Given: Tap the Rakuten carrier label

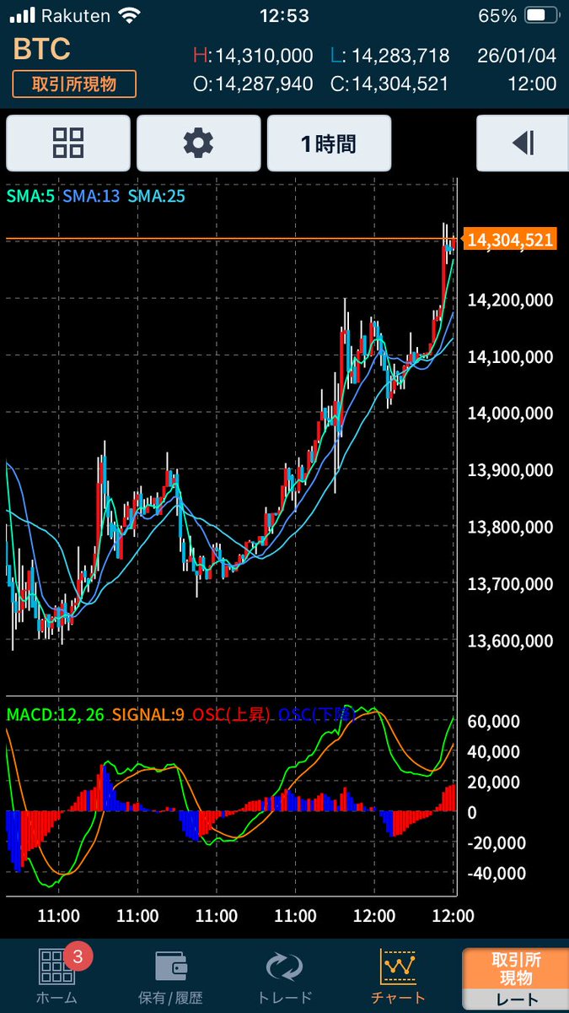Looking at the screenshot, I should (76, 15).
